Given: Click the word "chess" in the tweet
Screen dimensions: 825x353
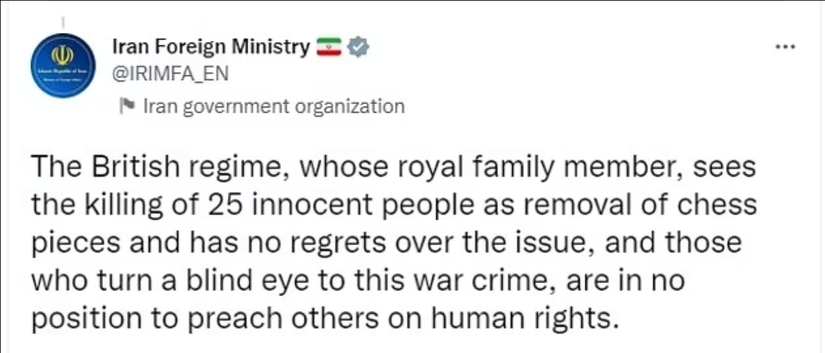Looking at the screenshot, I should coord(719,206).
